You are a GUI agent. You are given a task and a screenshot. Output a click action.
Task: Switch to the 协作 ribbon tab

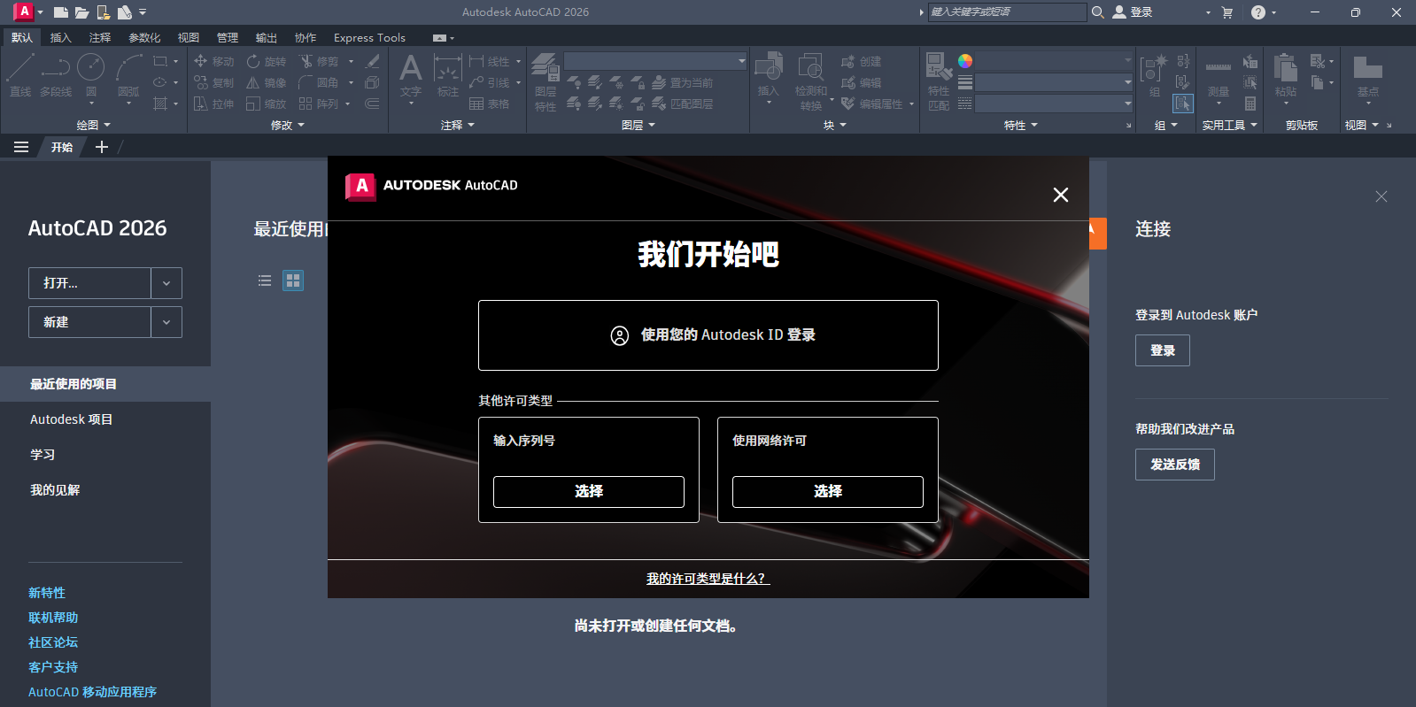point(306,37)
